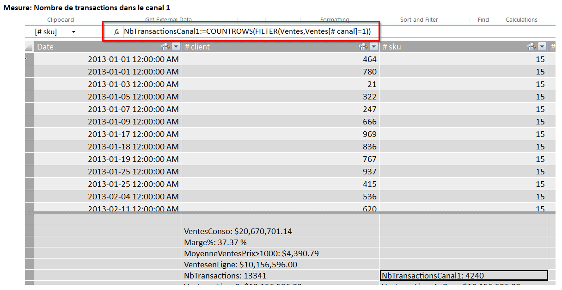Click select-all corner of the data grid
The height and width of the screenshot is (290, 562).
[x=29, y=47]
